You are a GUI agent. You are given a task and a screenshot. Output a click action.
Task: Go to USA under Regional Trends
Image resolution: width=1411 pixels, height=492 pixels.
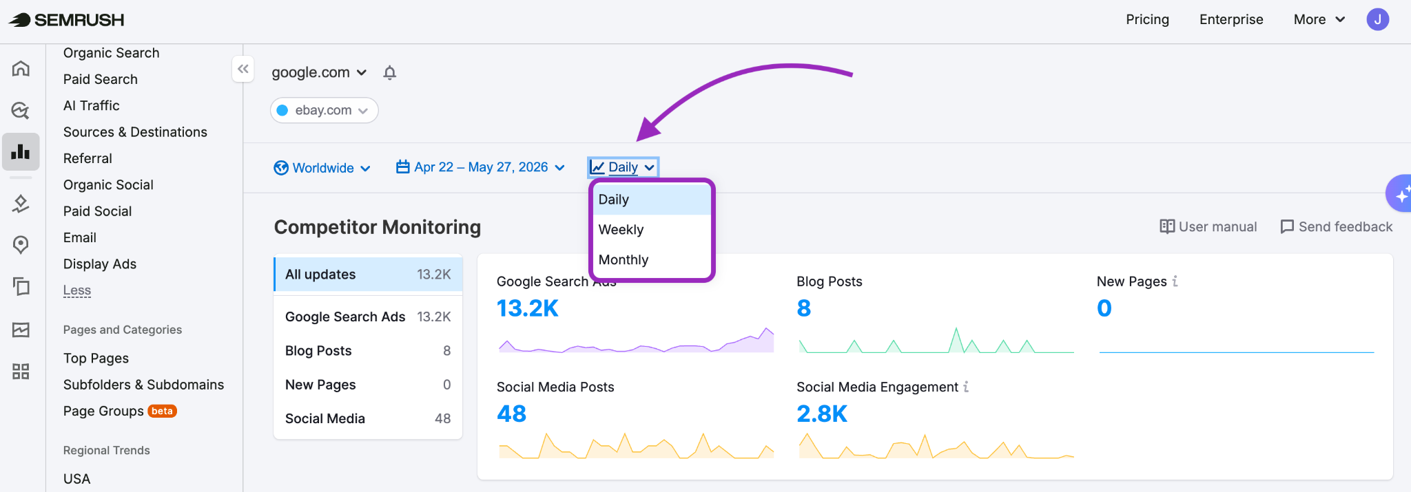click(76, 479)
